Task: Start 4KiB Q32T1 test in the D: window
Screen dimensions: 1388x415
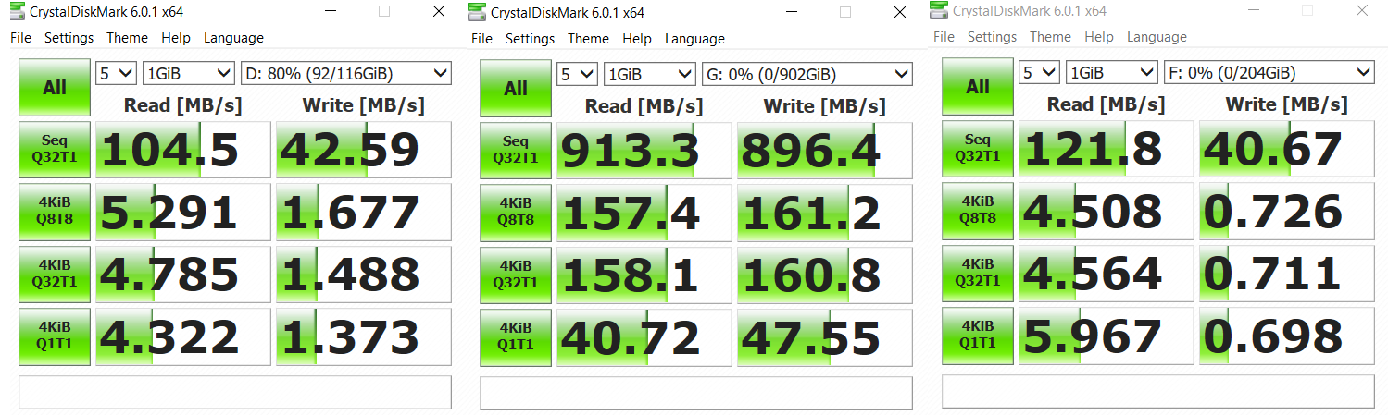Action: point(55,274)
